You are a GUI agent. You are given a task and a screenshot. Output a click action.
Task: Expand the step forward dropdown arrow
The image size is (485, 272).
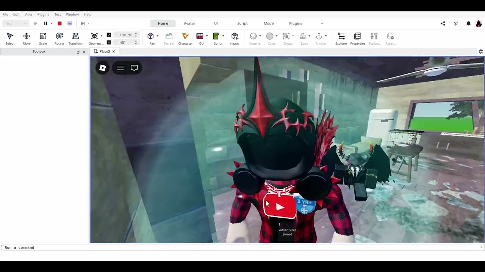pos(88,23)
